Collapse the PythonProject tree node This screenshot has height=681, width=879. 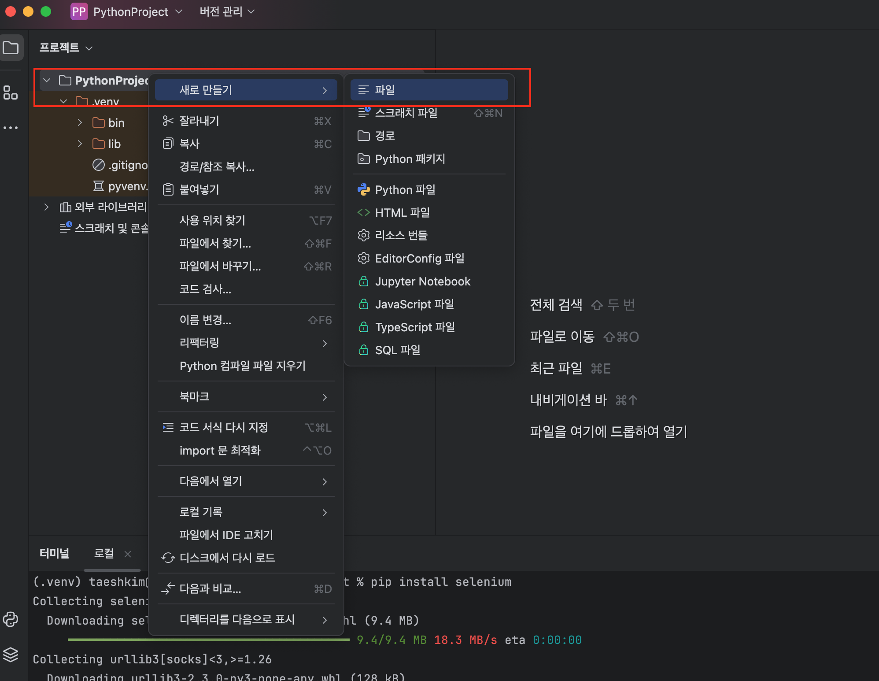(47, 80)
